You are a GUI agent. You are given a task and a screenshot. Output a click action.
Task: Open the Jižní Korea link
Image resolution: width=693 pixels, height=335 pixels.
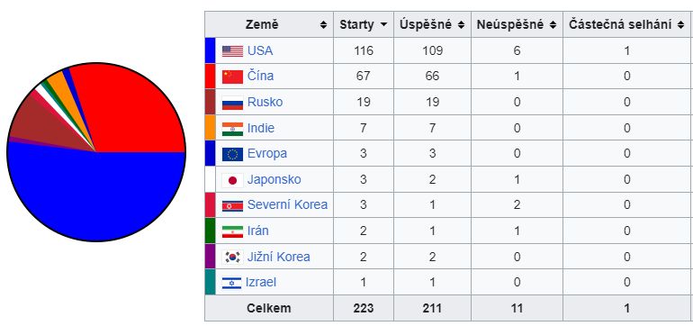[278, 257]
